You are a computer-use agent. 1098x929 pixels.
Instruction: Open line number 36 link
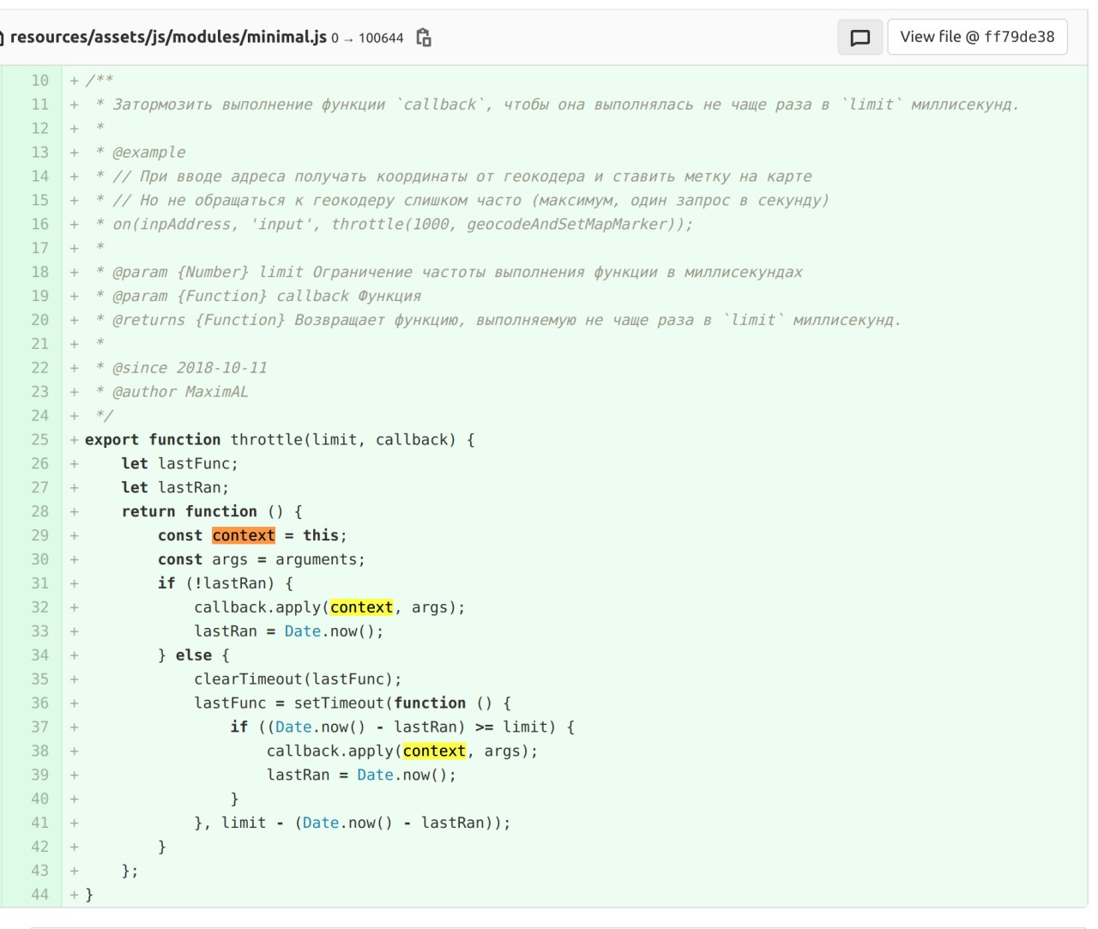[x=40, y=703]
